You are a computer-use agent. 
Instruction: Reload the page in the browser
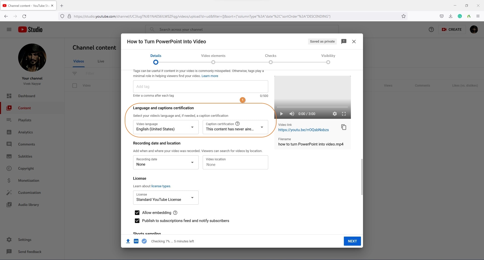(x=24, y=16)
